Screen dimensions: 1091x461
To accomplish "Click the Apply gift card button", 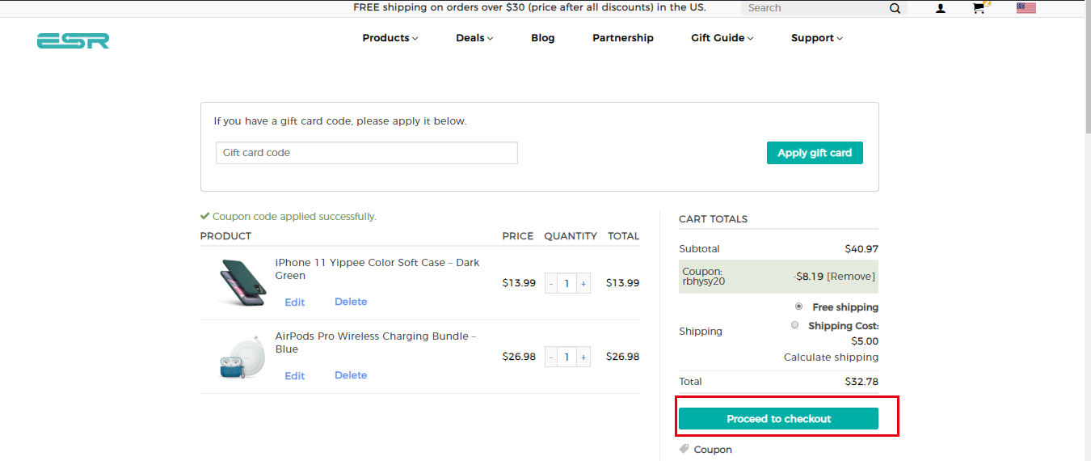I will [x=815, y=153].
